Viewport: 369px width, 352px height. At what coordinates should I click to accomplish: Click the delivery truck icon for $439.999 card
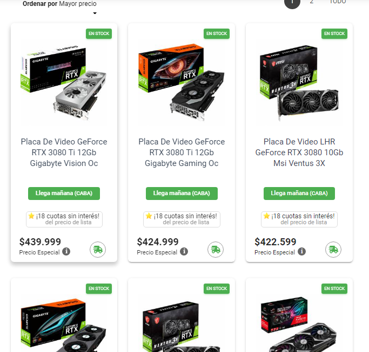(98, 250)
